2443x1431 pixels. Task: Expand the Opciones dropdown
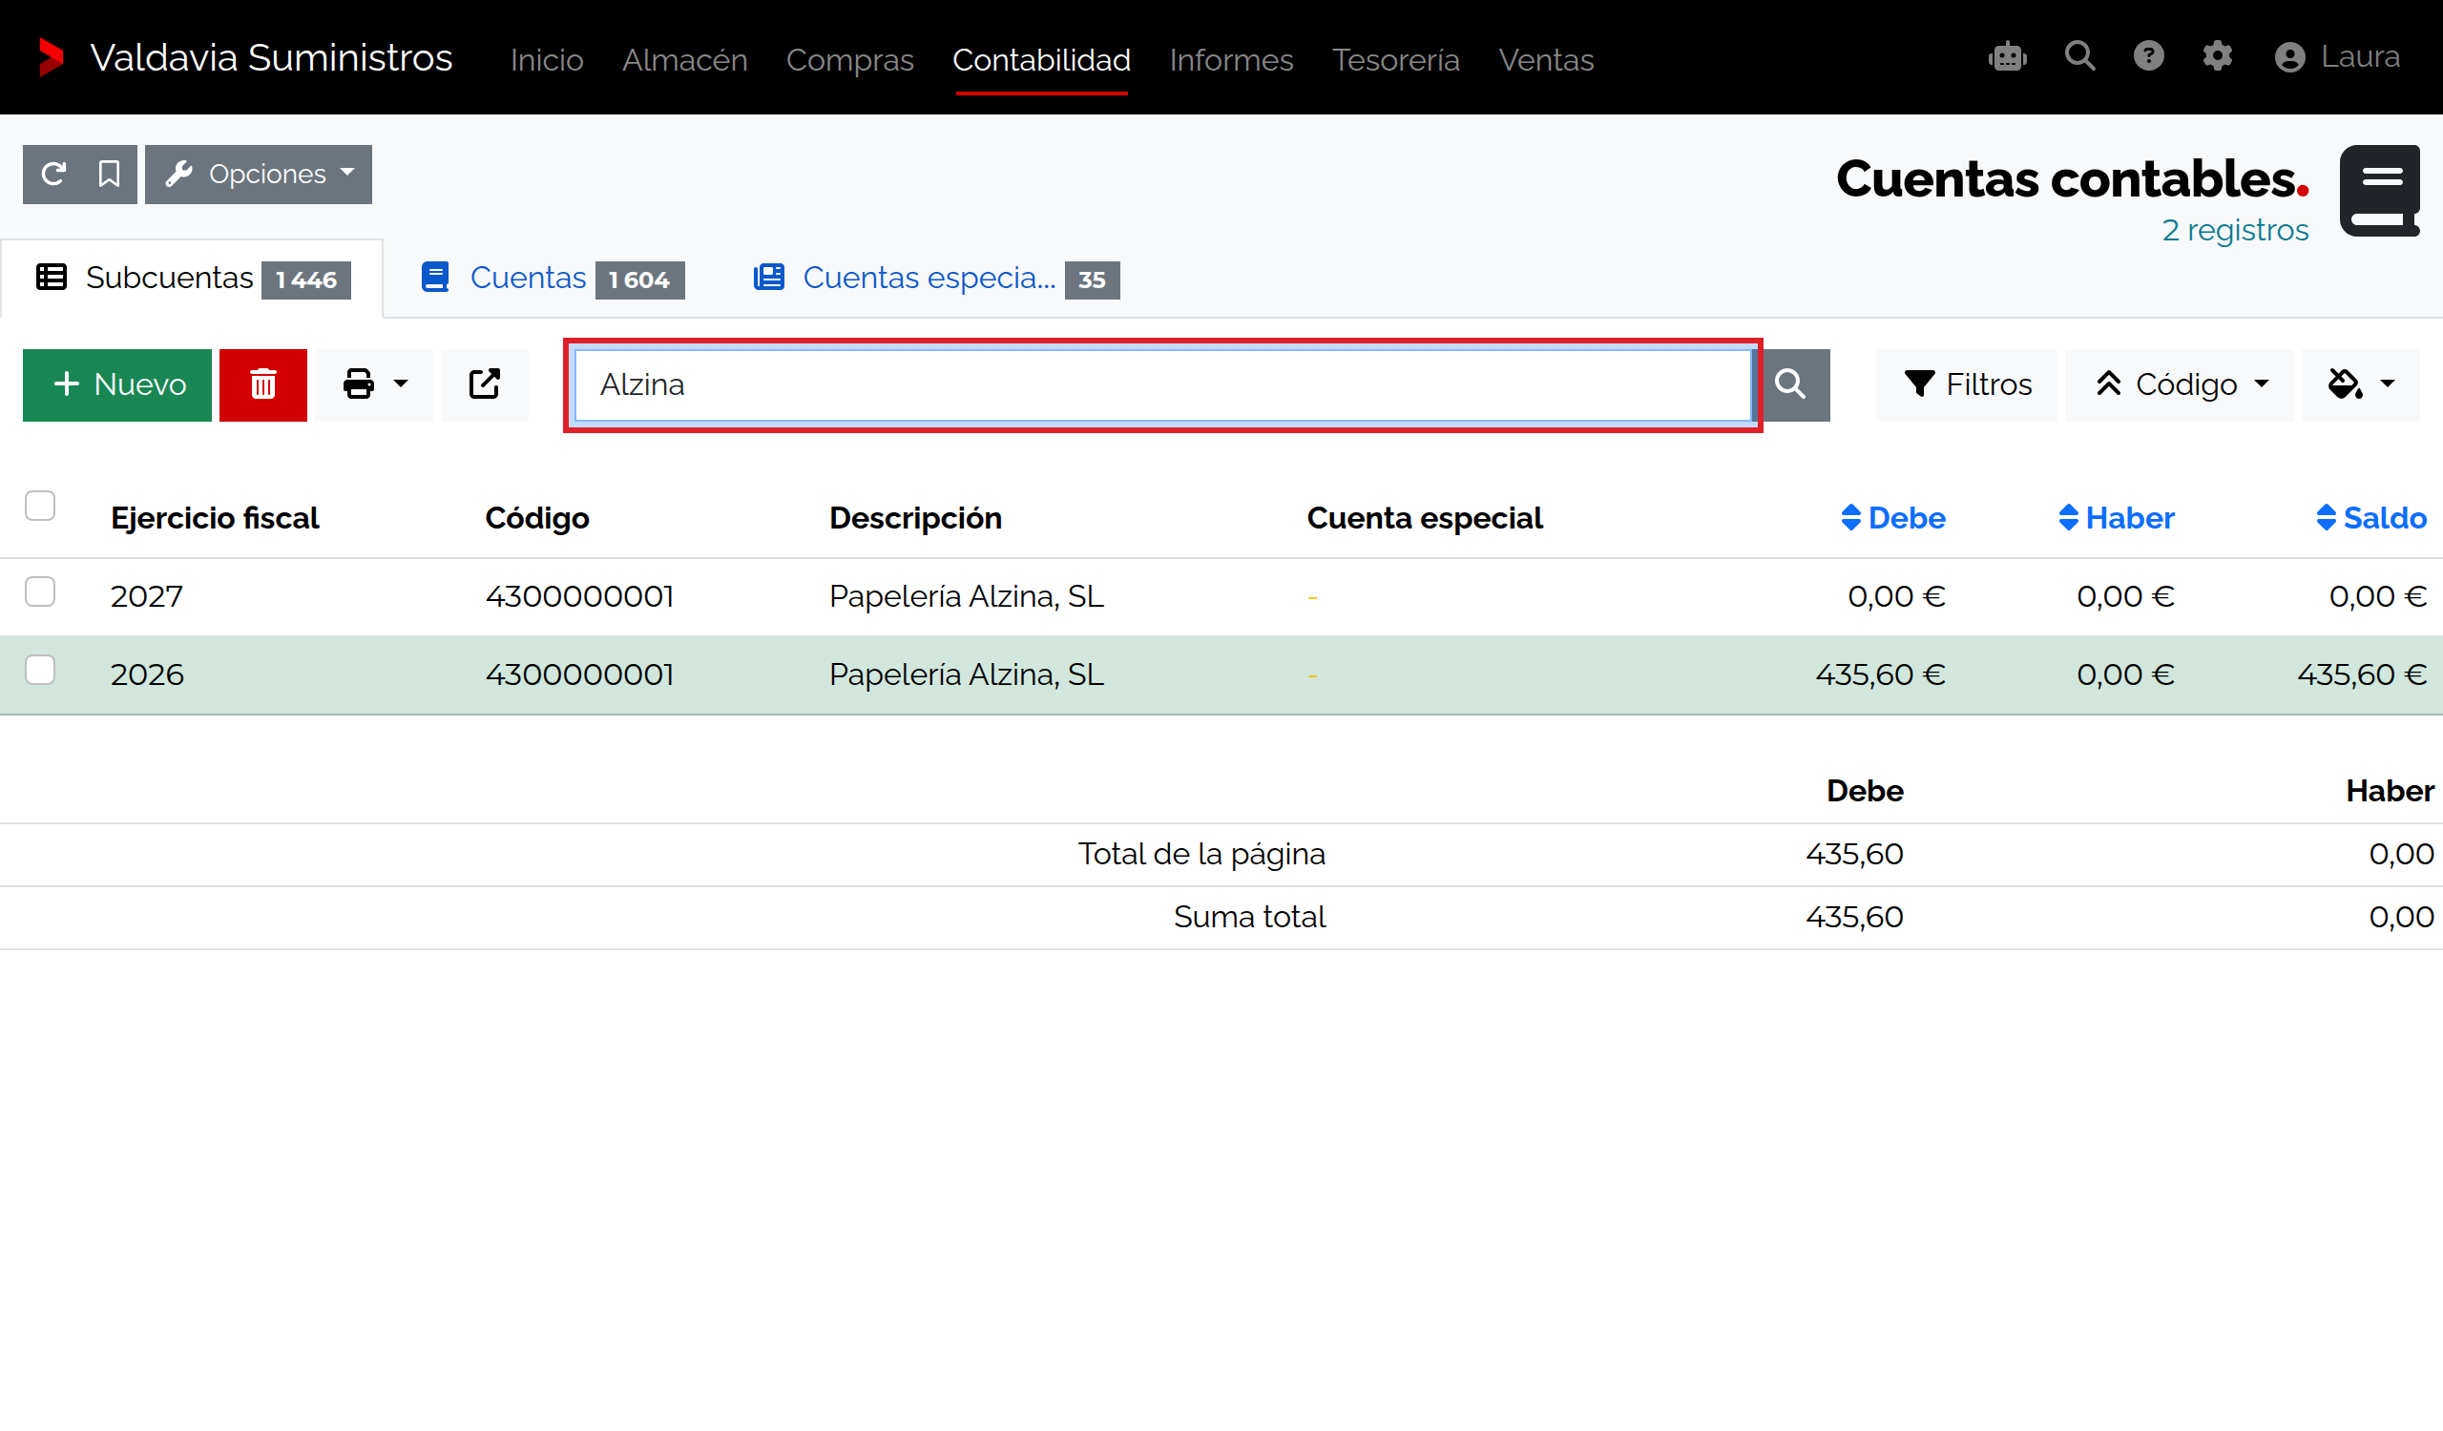coord(259,175)
